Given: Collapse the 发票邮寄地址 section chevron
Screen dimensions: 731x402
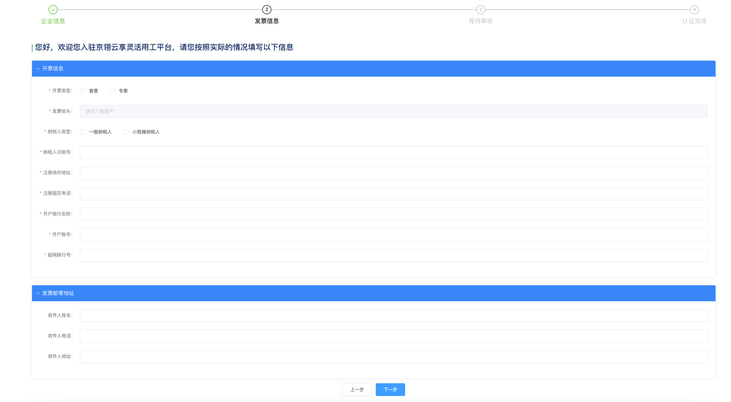Looking at the screenshot, I should point(38,293).
